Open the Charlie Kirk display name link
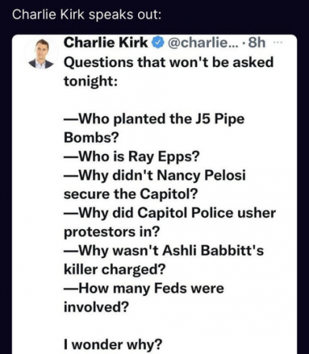309x354 pixels. [x=106, y=42]
